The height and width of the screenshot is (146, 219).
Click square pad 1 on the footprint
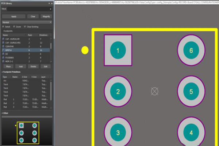point(118,50)
